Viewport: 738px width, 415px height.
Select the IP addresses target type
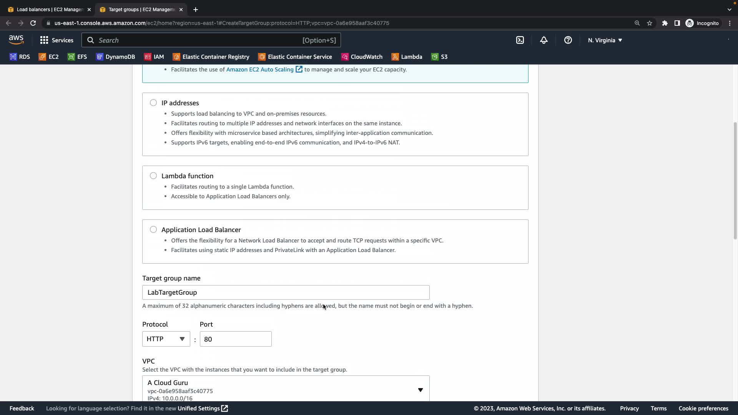point(153,103)
